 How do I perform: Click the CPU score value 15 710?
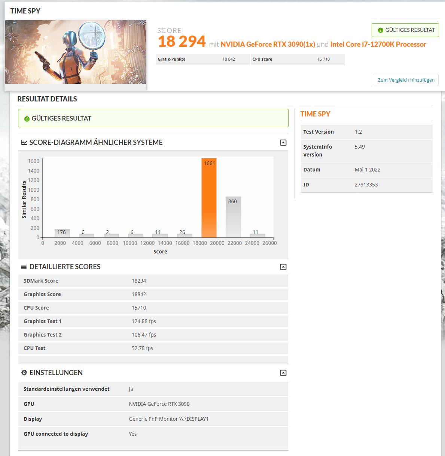pos(323,59)
